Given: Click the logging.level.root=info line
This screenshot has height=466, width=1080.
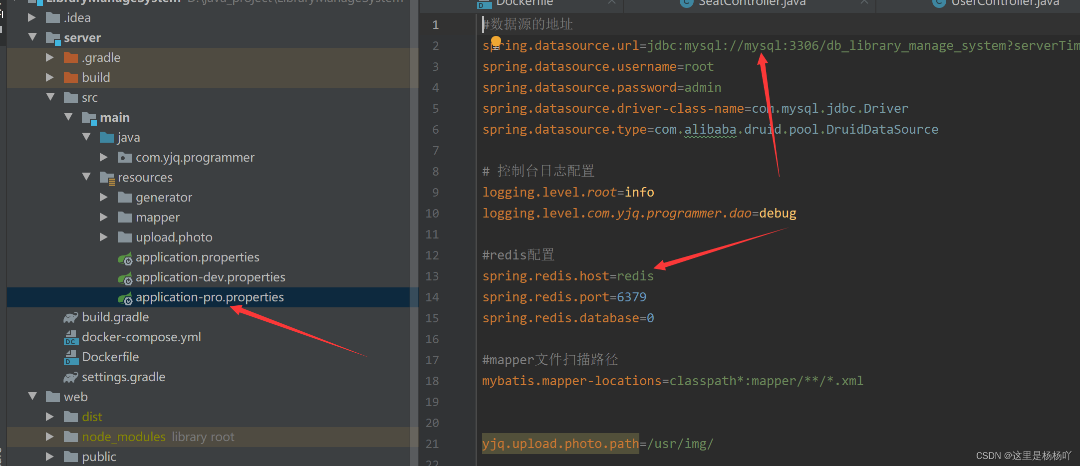Looking at the screenshot, I should (568, 192).
